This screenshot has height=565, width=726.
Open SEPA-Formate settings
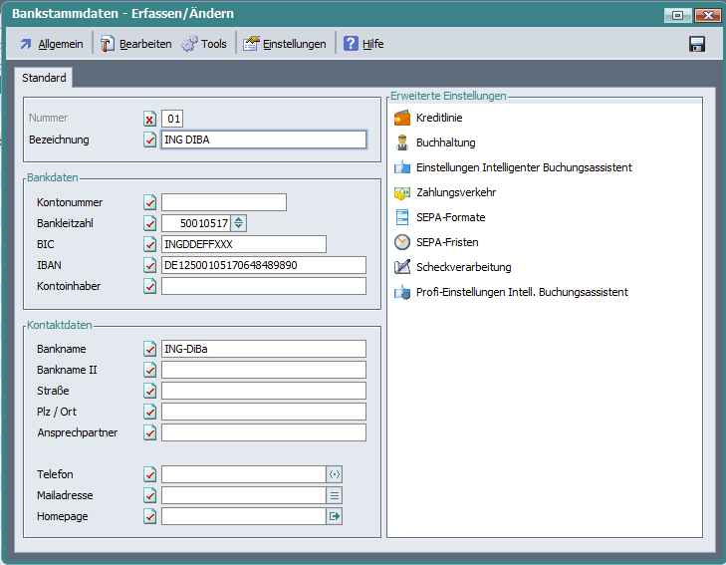pos(450,217)
